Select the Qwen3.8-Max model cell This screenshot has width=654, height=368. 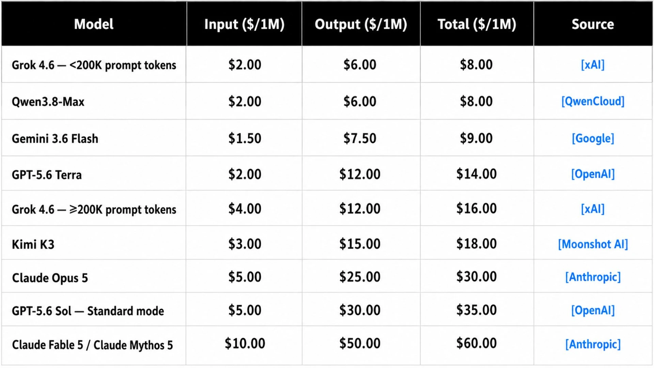94,102
